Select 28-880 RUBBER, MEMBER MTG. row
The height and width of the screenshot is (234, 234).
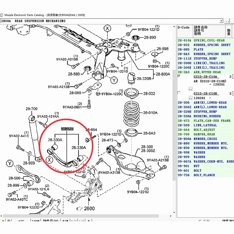pos(205,144)
